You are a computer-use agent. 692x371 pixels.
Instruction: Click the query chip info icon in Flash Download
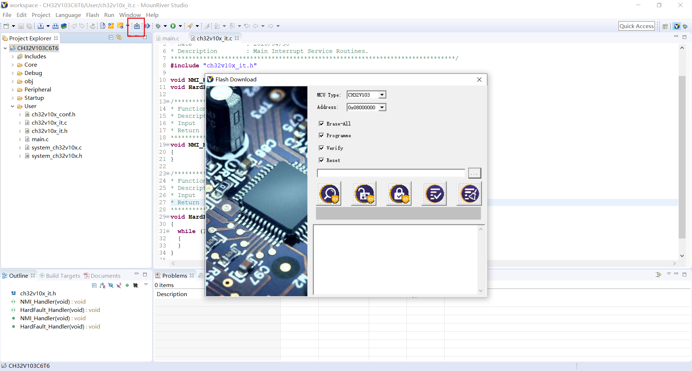point(328,193)
